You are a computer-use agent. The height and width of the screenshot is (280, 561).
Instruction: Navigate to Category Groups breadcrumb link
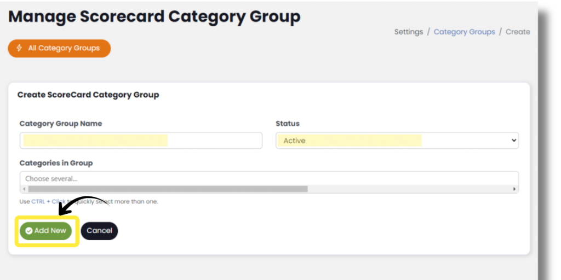(x=464, y=32)
